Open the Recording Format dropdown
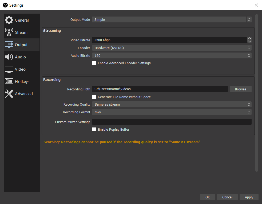This screenshot has height=204, width=262. (x=172, y=112)
